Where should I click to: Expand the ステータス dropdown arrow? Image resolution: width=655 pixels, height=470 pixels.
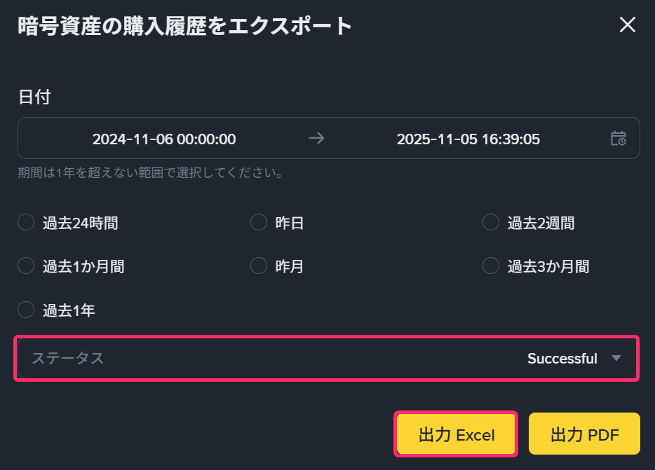(x=616, y=359)
